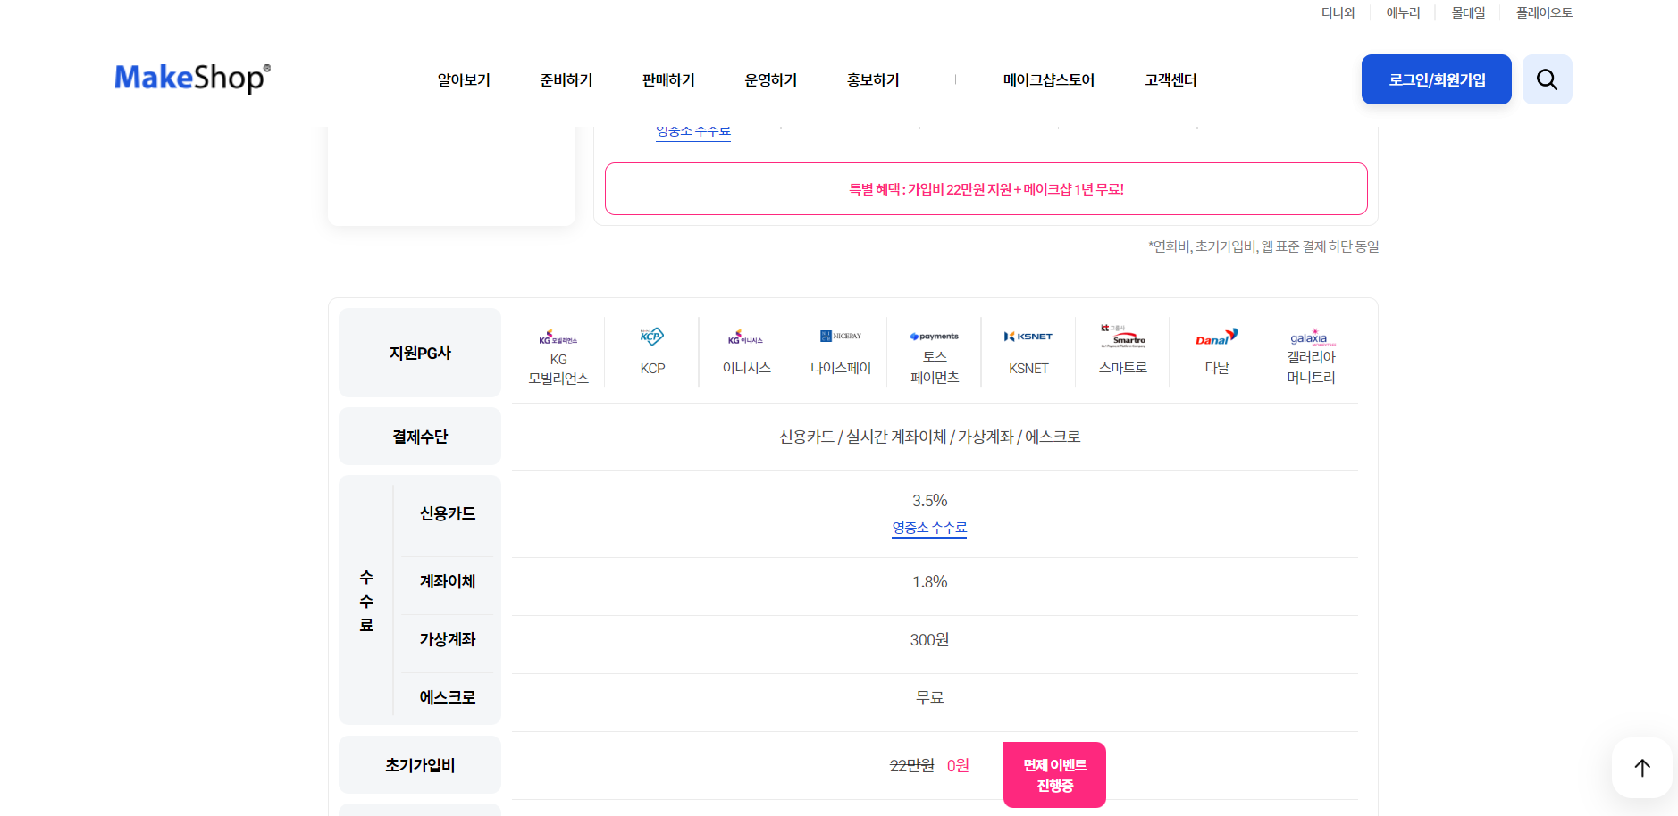This screenshot has width=1678, height=816.
Task: Open the 홍보하기 menu
Action: click(x=873, y=80)
